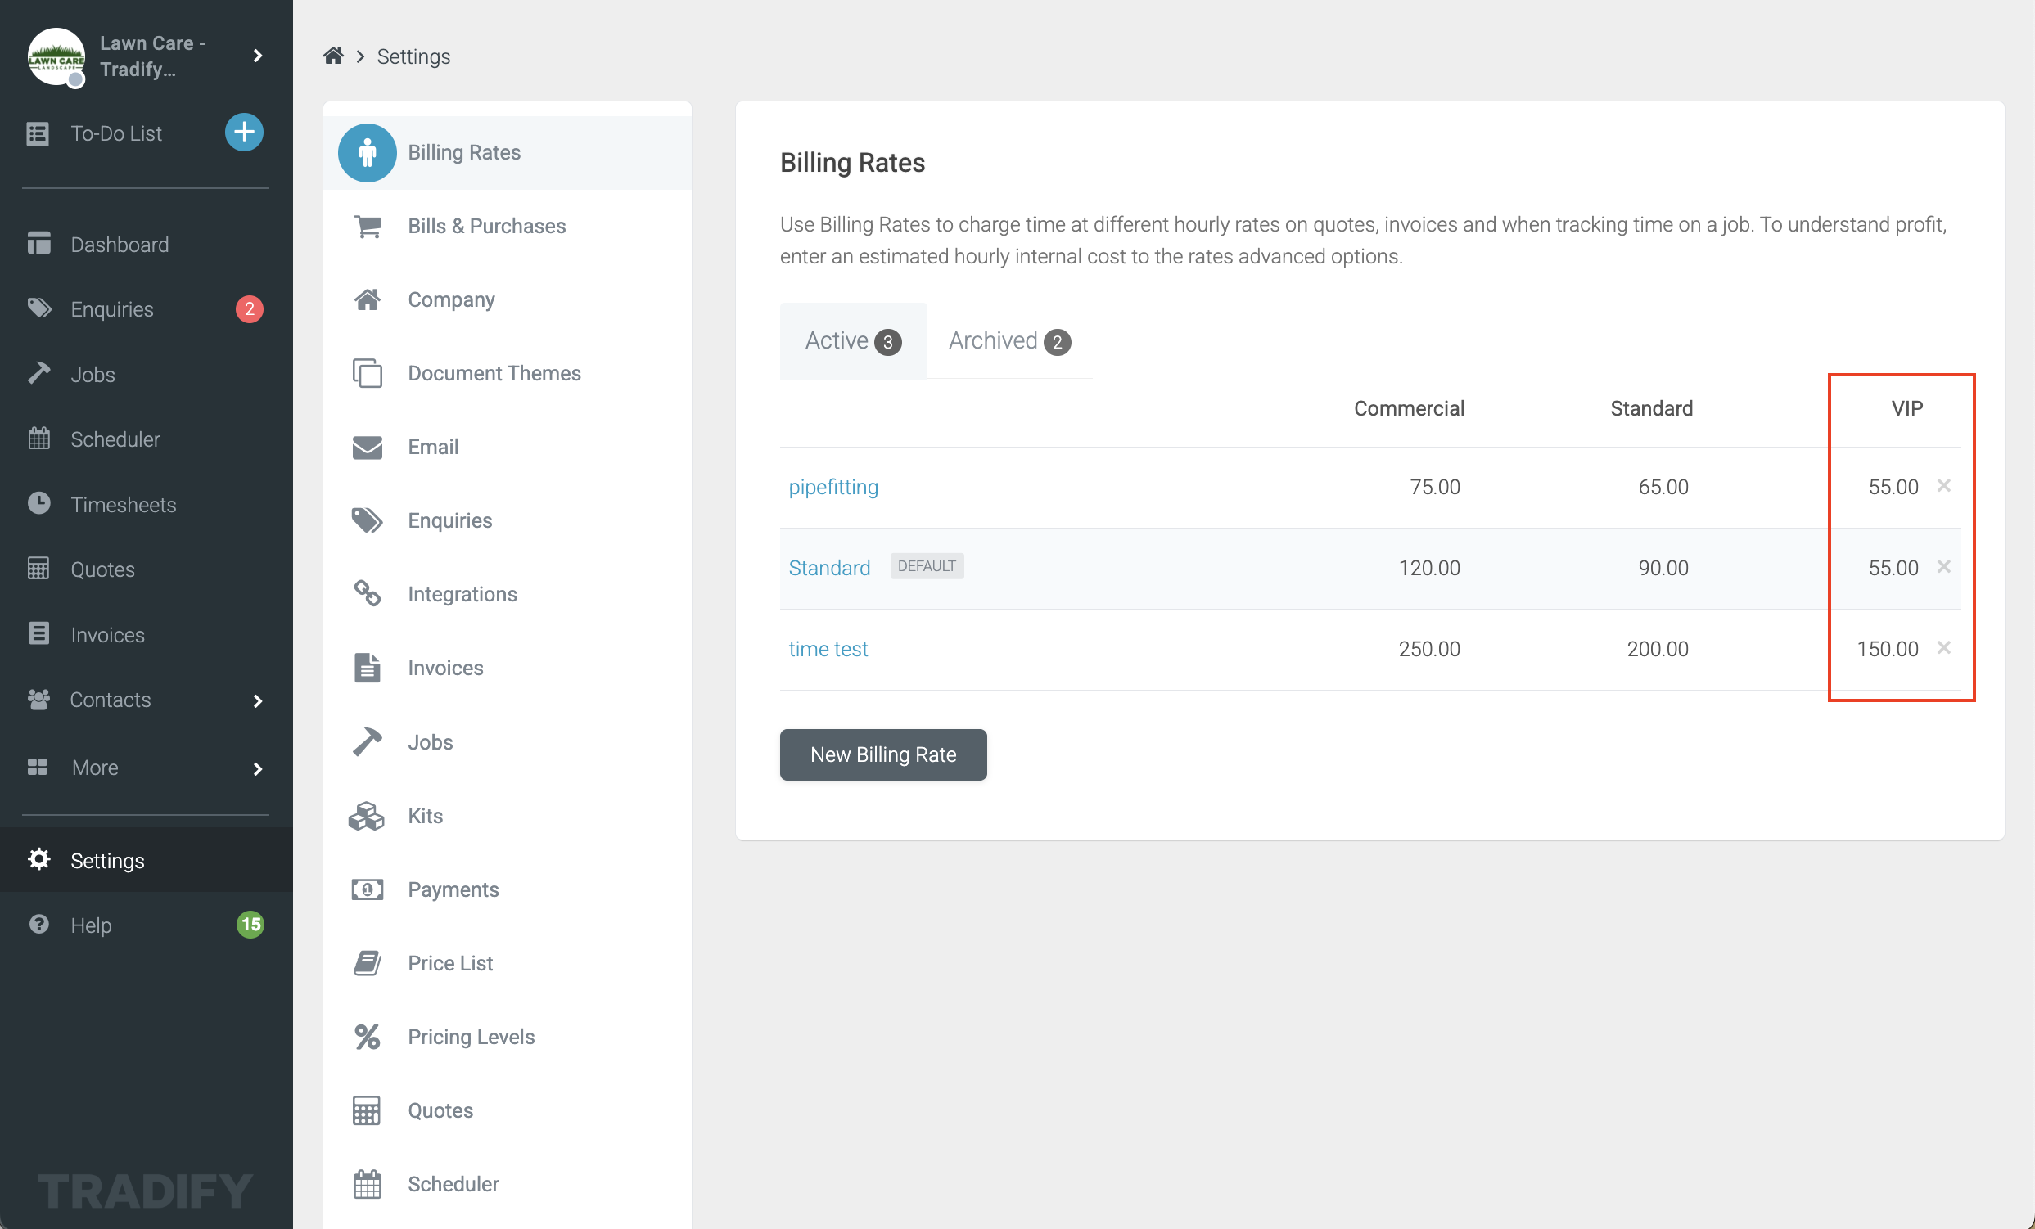
Task: Click the VIP column header
Action: click(1907, 407)
